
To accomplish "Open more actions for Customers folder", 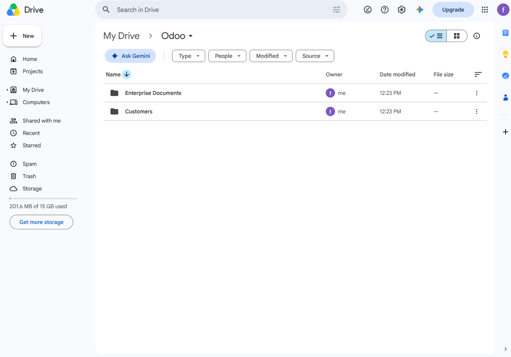I will pos(477,111).
